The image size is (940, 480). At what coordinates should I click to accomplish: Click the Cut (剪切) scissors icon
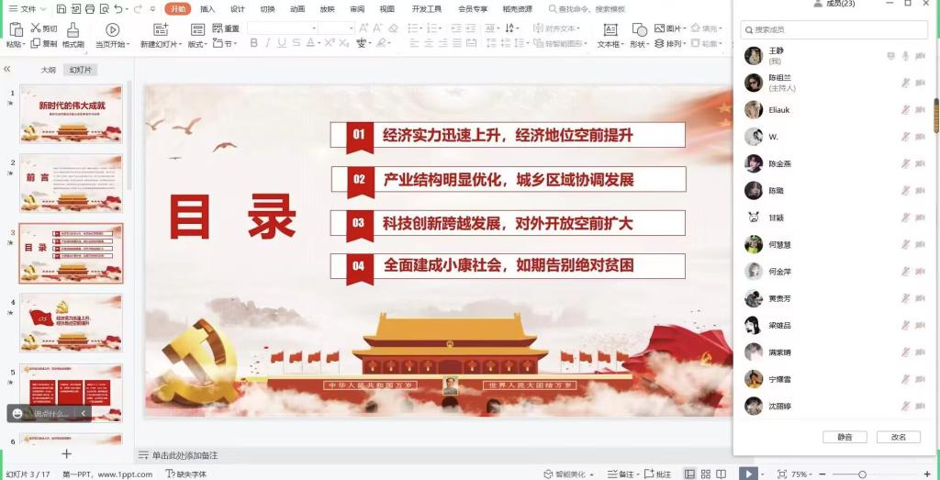pos(36,28)
